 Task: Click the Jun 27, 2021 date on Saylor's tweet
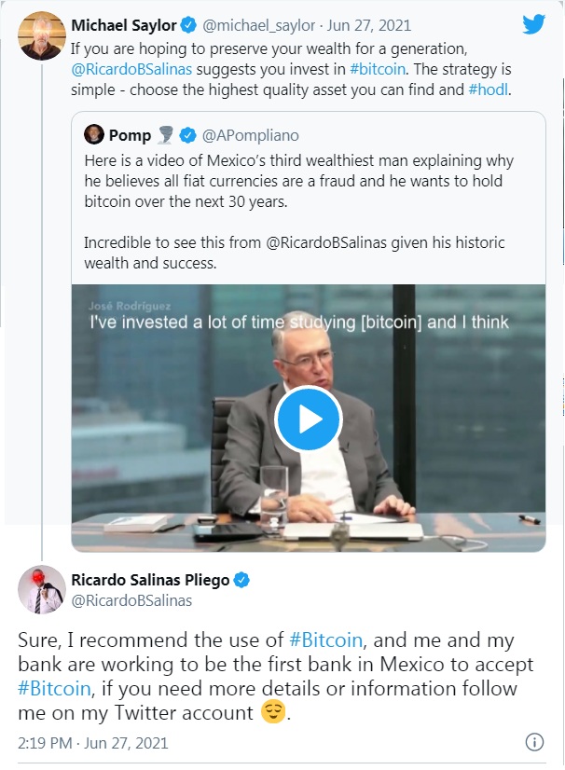(x=369, y=25)
